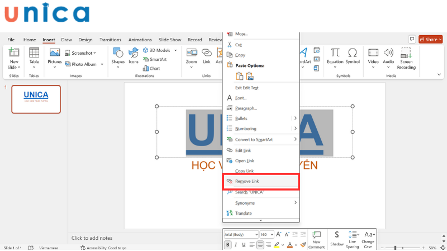Choose Translate in context menu
The height and width of the screenshot is (251, 447).
pyautogui.click(x=261, y=213)
